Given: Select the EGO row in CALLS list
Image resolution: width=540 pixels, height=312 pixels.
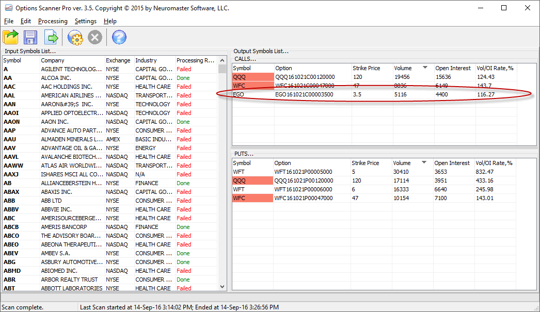Looking at the screenshot, I should (374, 94).
